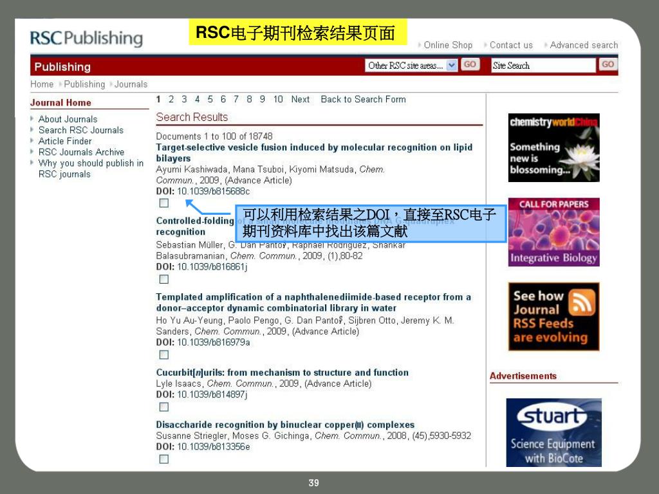
Task: Click GO button beside site areas dropdown
Action: point(470,65)
